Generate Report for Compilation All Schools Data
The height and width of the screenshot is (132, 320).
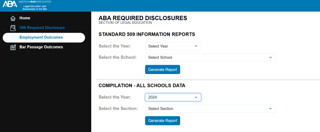[x=162, y=121]
